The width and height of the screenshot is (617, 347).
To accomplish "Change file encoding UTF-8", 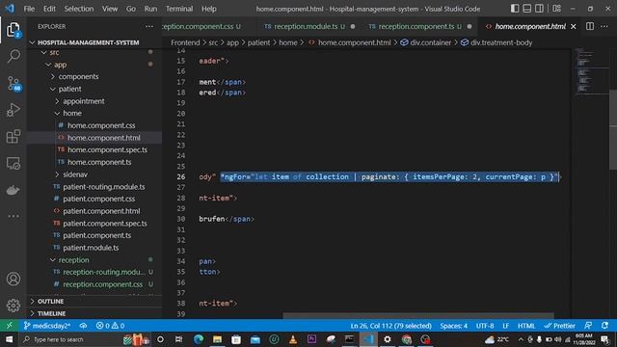I will pos(485,326).
